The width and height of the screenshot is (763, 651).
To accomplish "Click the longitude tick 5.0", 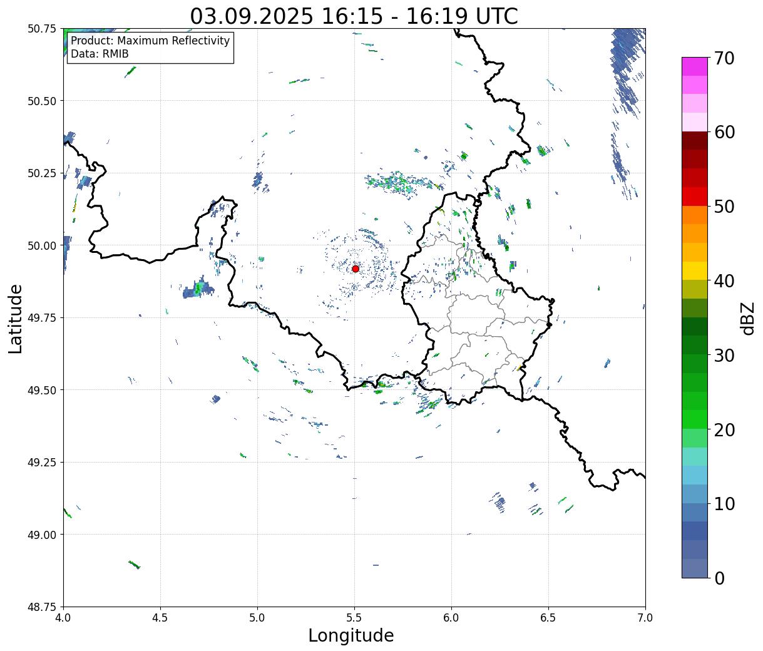I will pos(257,618).
